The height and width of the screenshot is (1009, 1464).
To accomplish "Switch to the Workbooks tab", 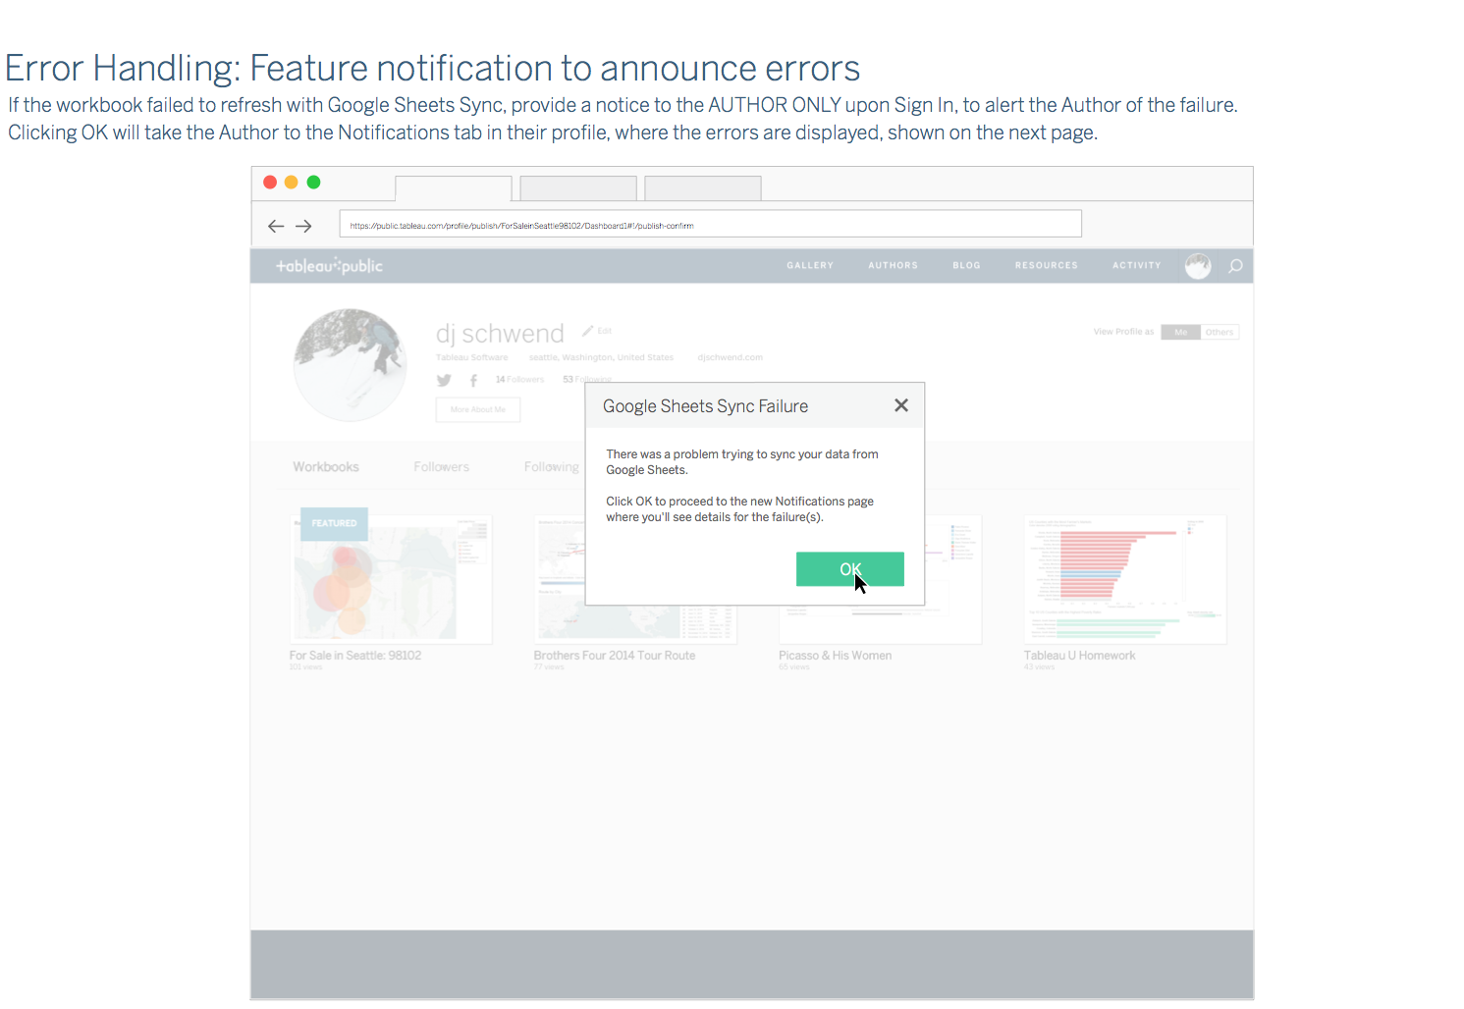I will [x=326, y=467].
